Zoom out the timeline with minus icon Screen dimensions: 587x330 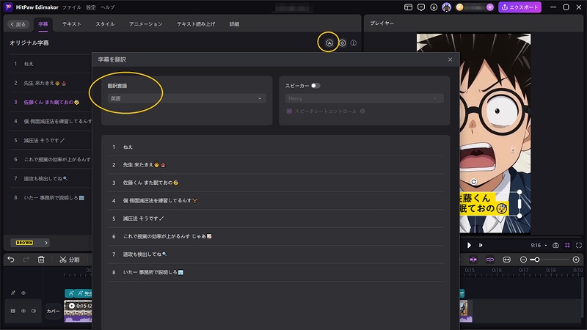coord(523,260)
